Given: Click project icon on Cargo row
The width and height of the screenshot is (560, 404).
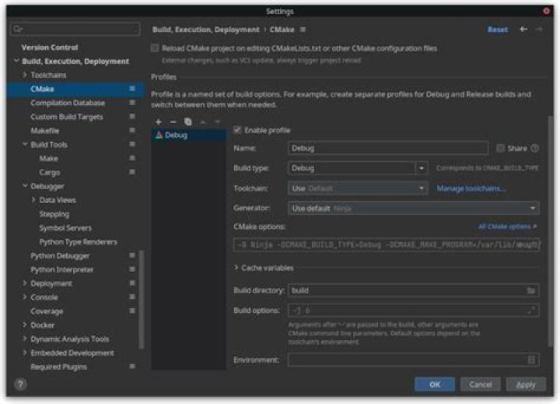Looking at the screenshot, I should coord(132,172).
